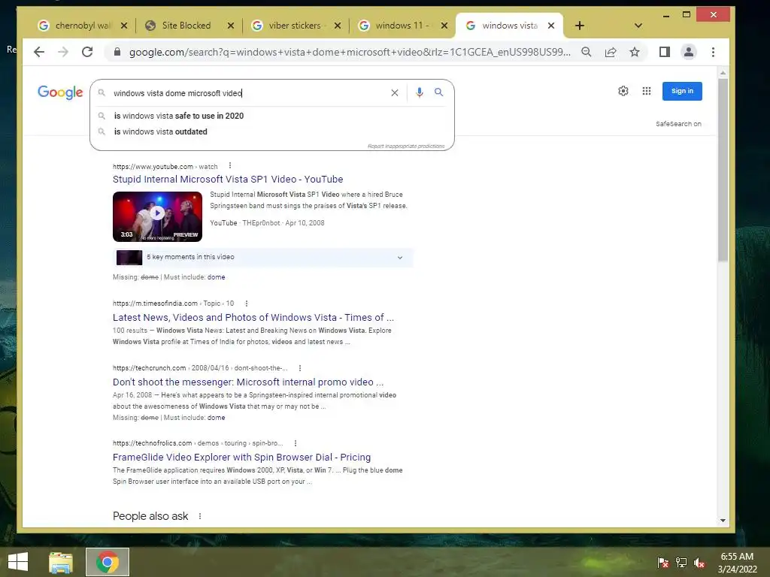Screen dimensions: 770x577
Task: Go back to the previous page
Action: pyautogui.click(x=39, y=52)
